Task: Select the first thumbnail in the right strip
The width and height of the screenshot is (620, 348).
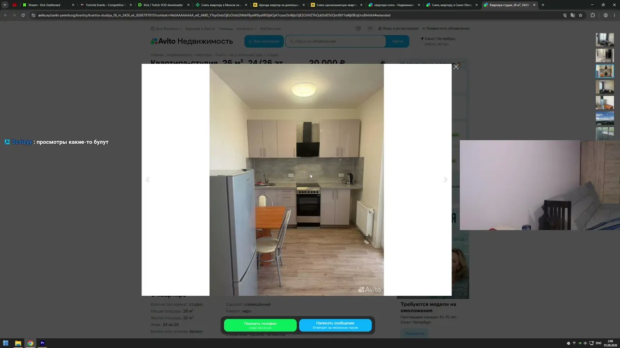Action: pos(604,40)
